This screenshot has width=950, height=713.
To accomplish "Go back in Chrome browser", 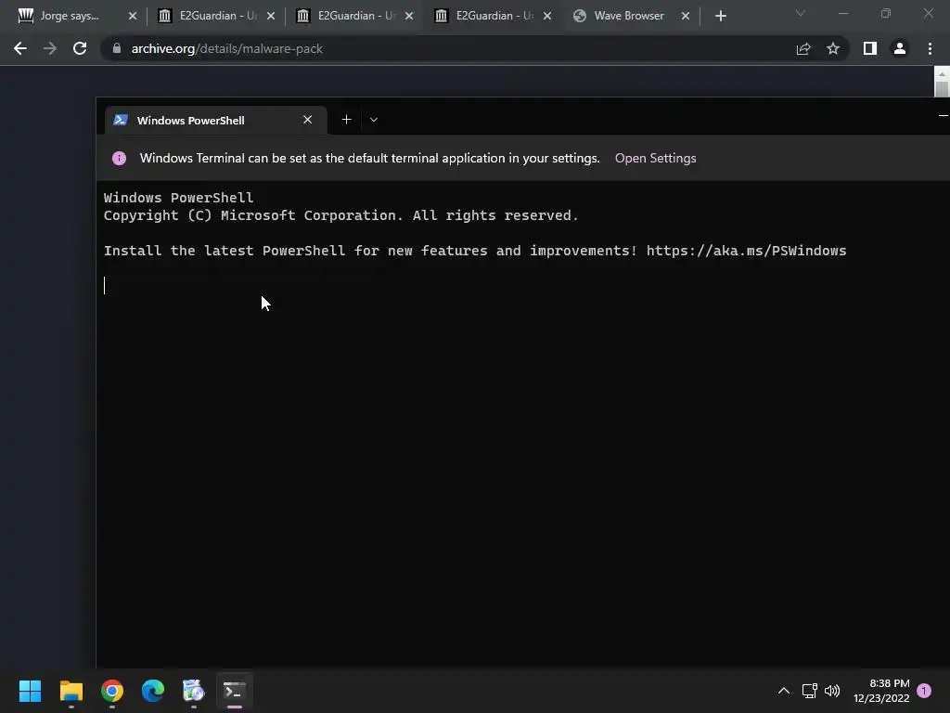I will [20, 48].
